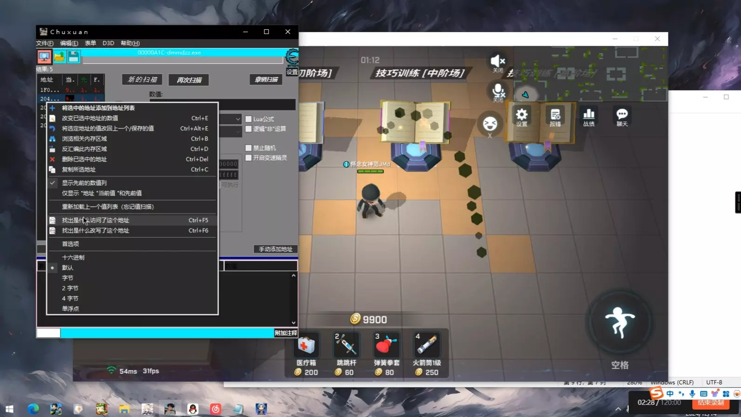Enable the 开启变速精灵 checkbox
This screenshot has width=741, height=417.
pyautogui.click(x=249, y=158)
